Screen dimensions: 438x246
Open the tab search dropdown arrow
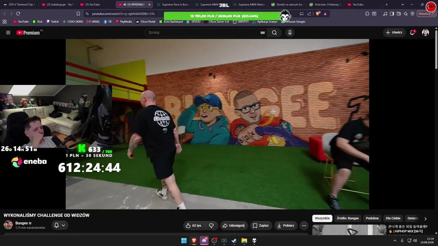click(x=402, y=4)
